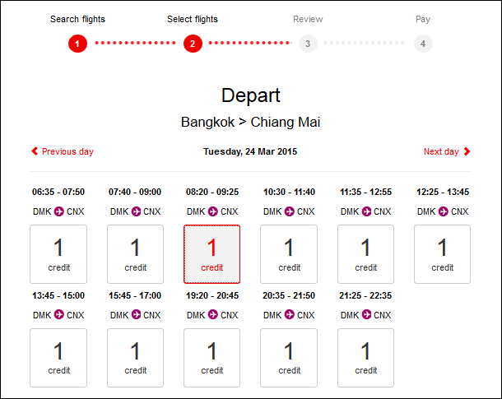Click arrow icon for 13:45 - 15:00 flight
This screenshot has height=399, width=502.
pyautogui.click(x=58, y=315)
